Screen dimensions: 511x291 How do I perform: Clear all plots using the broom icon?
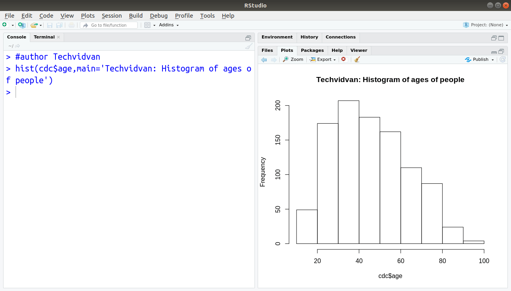click(357, 59)
